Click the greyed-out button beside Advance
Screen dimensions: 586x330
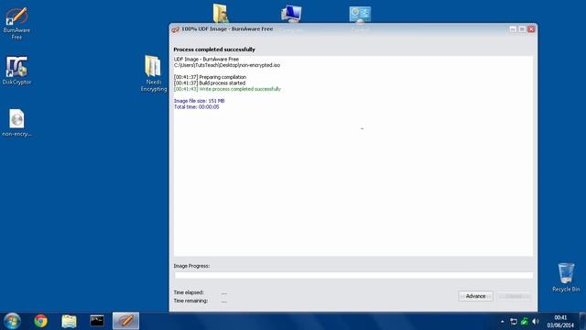coord(514,296)
